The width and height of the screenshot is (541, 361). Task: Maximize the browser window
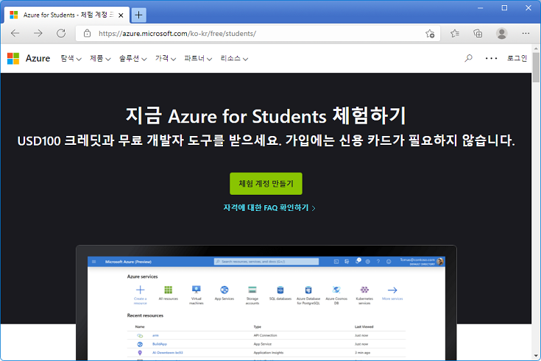[x=504, y=7]
